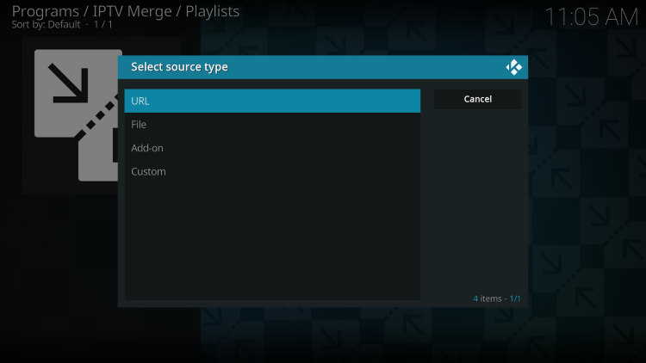This screenshot has height=363, width=646.
Task: Pick Add-on from the source list
Action: coord(271,148)
